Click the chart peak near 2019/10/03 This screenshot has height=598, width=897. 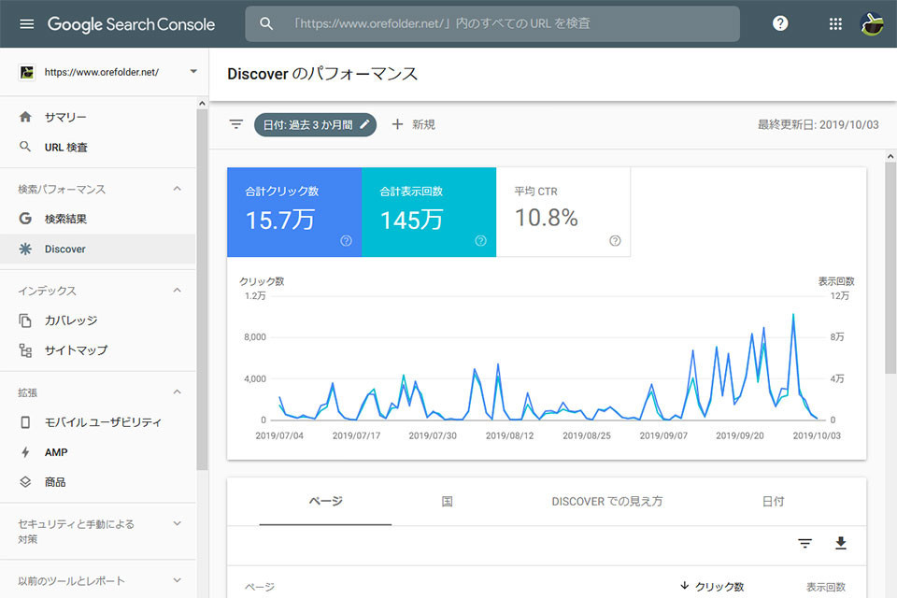click(x=793, y=314)
